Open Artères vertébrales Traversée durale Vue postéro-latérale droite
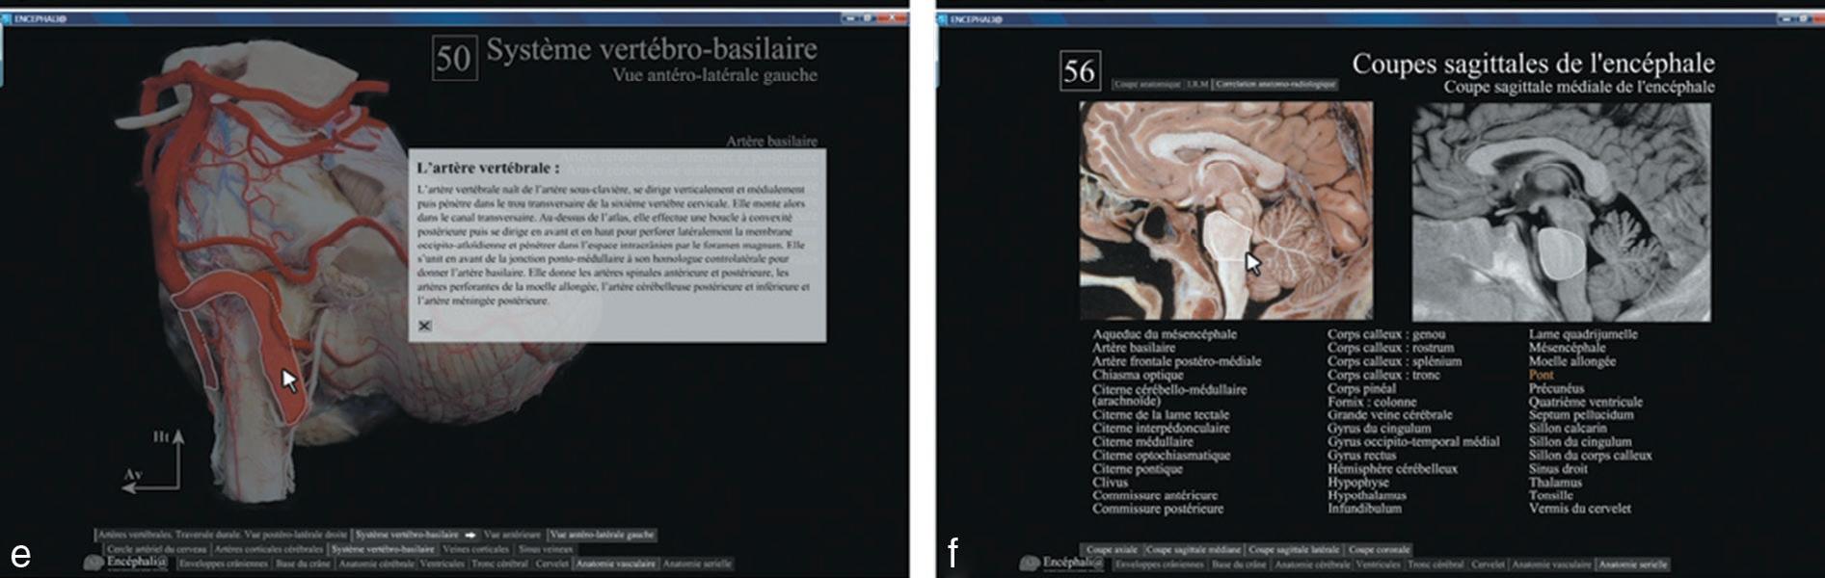 (223, 535)
